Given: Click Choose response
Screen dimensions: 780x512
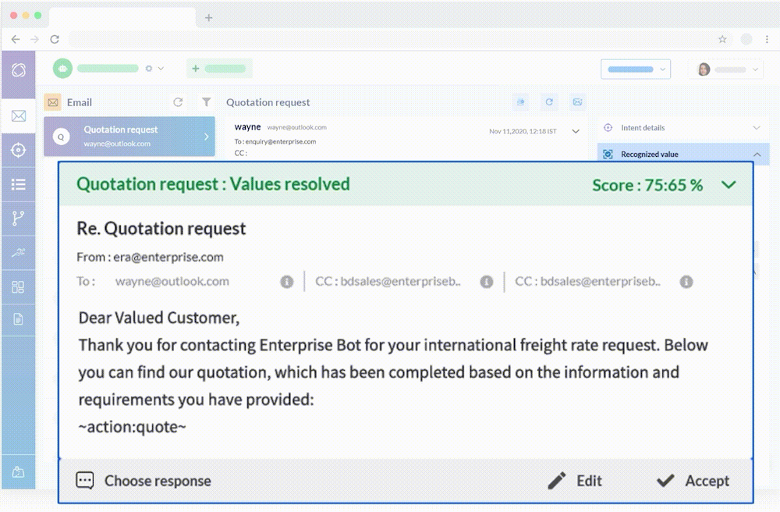Looking at the screenshot, I should click(x=144, y=481).
